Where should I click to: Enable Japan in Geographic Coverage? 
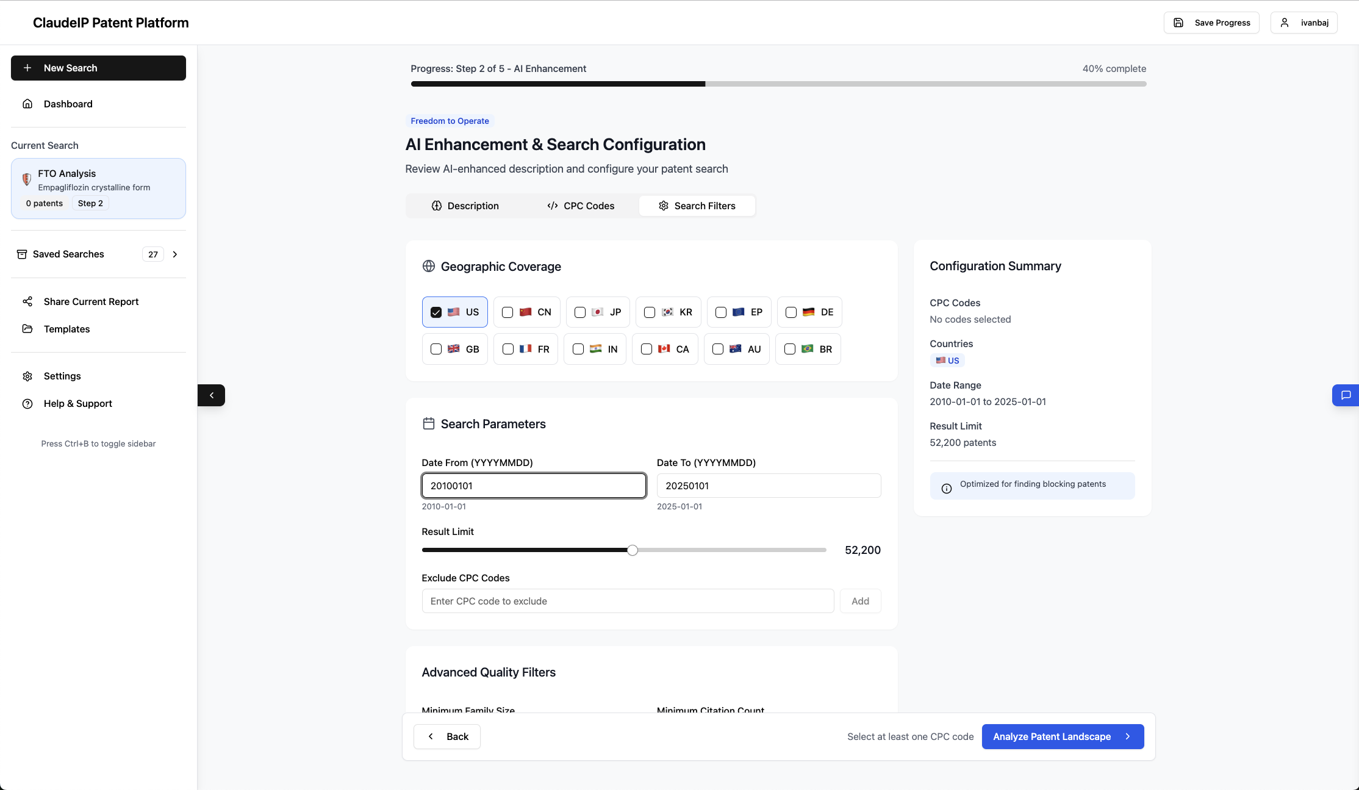pos(579,312)
